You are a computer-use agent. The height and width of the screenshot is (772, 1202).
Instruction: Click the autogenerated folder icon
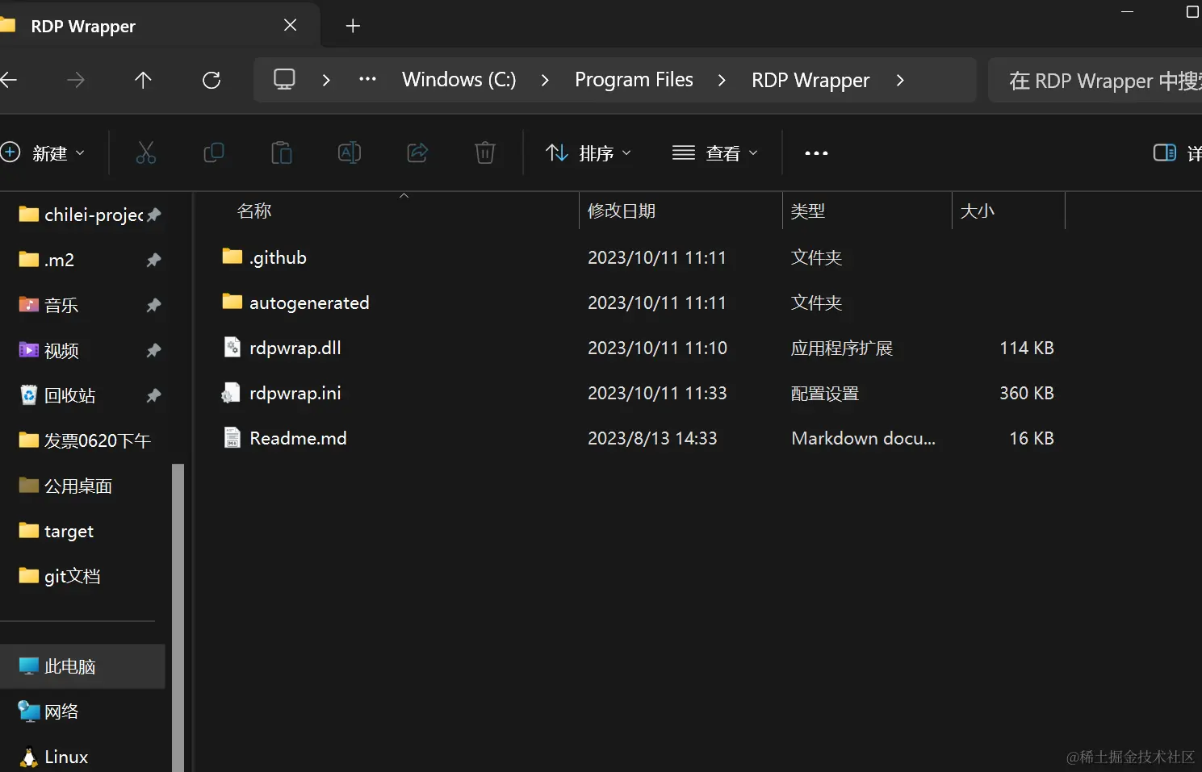[x=232, y=302]
